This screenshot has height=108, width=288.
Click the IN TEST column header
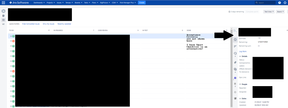pyautogui.click(x=163, y=30)
